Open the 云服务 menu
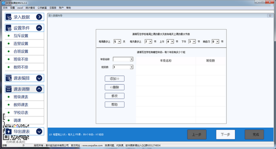This screenshot has height=149, width=276. [53, 8]
